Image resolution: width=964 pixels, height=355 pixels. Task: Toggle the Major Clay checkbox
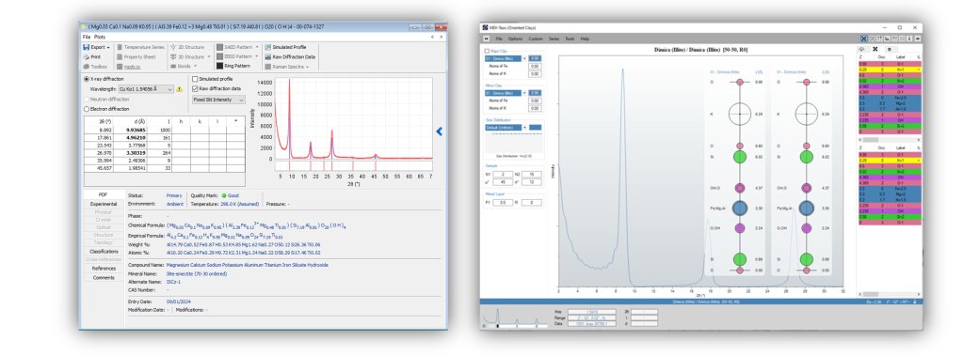click(487, 52)
